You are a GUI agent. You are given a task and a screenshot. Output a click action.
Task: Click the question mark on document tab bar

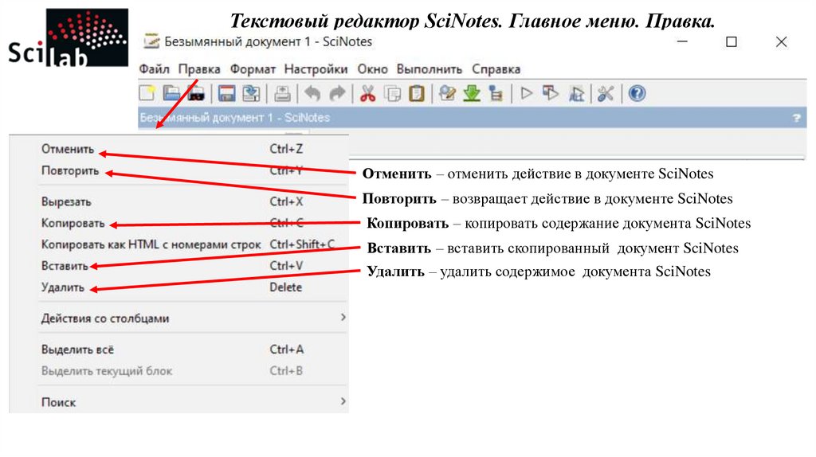(796, 118)
